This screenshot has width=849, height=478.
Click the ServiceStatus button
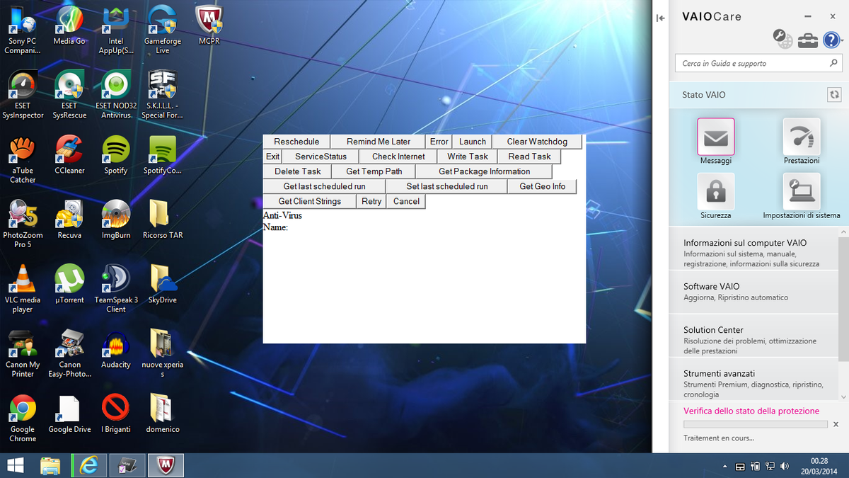click(x=320, y=157)
